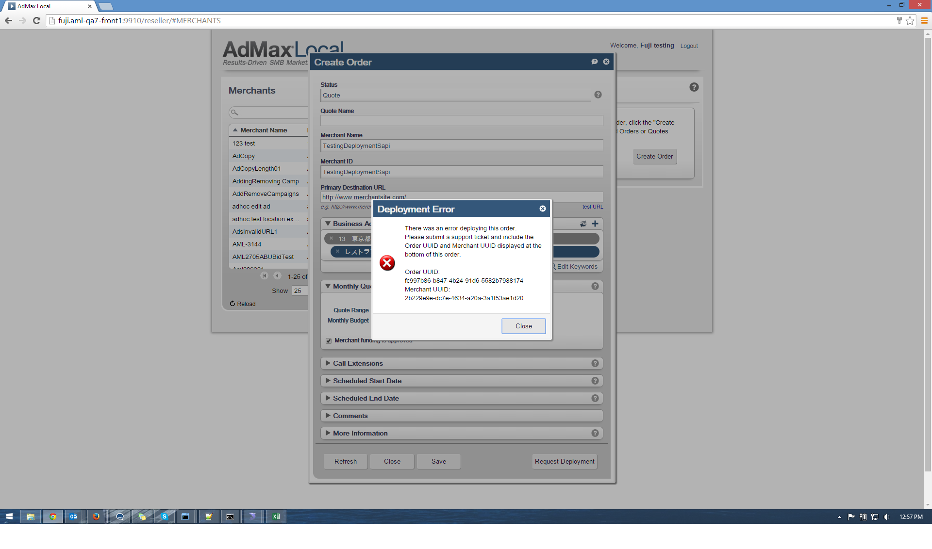The width and height of the screenshot is (932, 549).
Task: Sort by Merchant Name column header
Action: coord(264,130)
